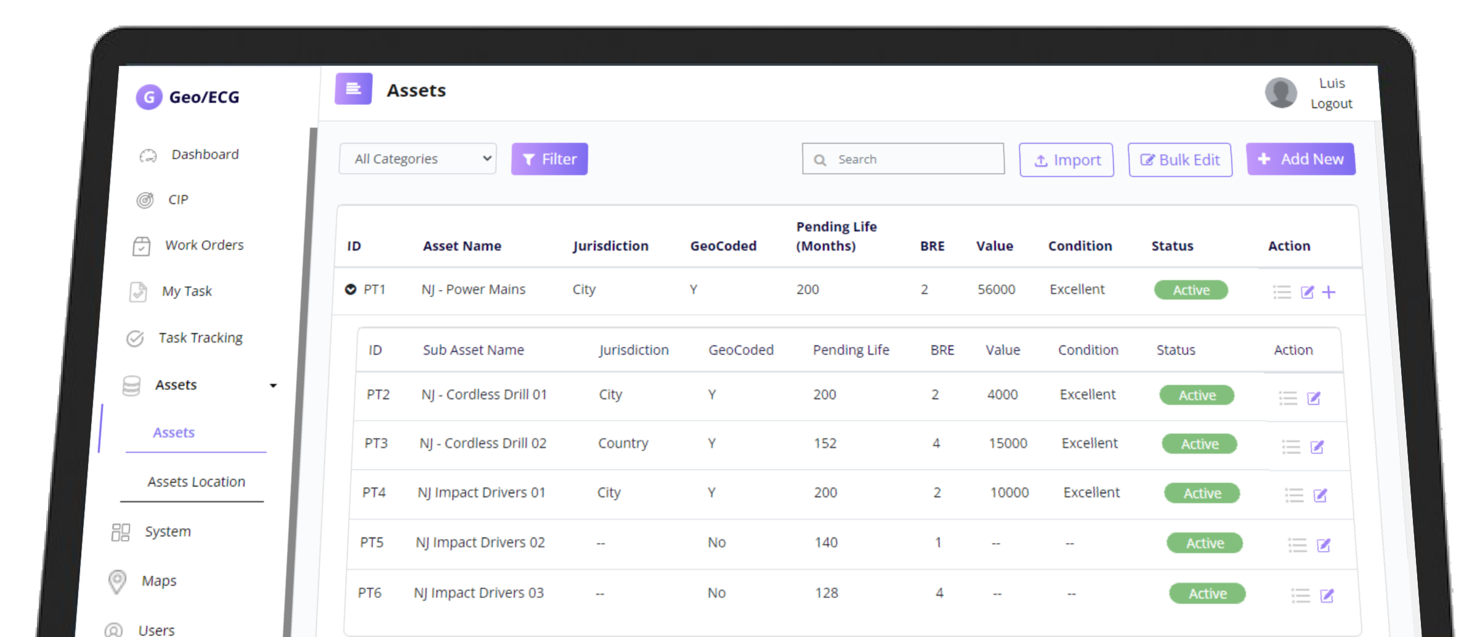Viewport: 1480px width, 637px height.
Task: Open the All Categories dropdown
Action: coord(418,159)
